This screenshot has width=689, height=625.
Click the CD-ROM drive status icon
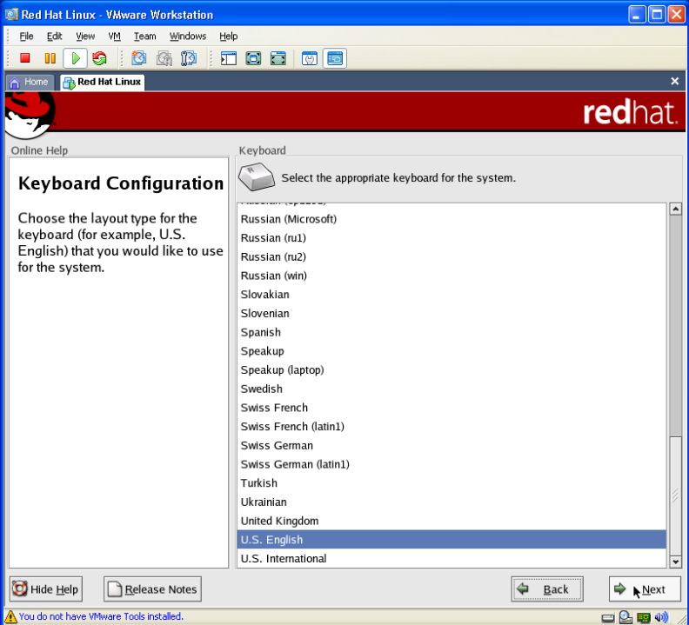click(x=625, y=617)
